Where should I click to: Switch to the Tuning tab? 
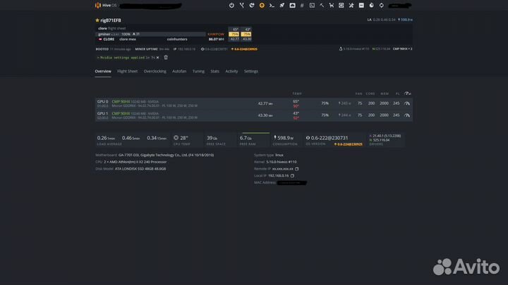[198, 71]
